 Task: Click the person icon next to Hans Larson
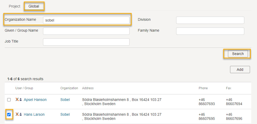21,114
